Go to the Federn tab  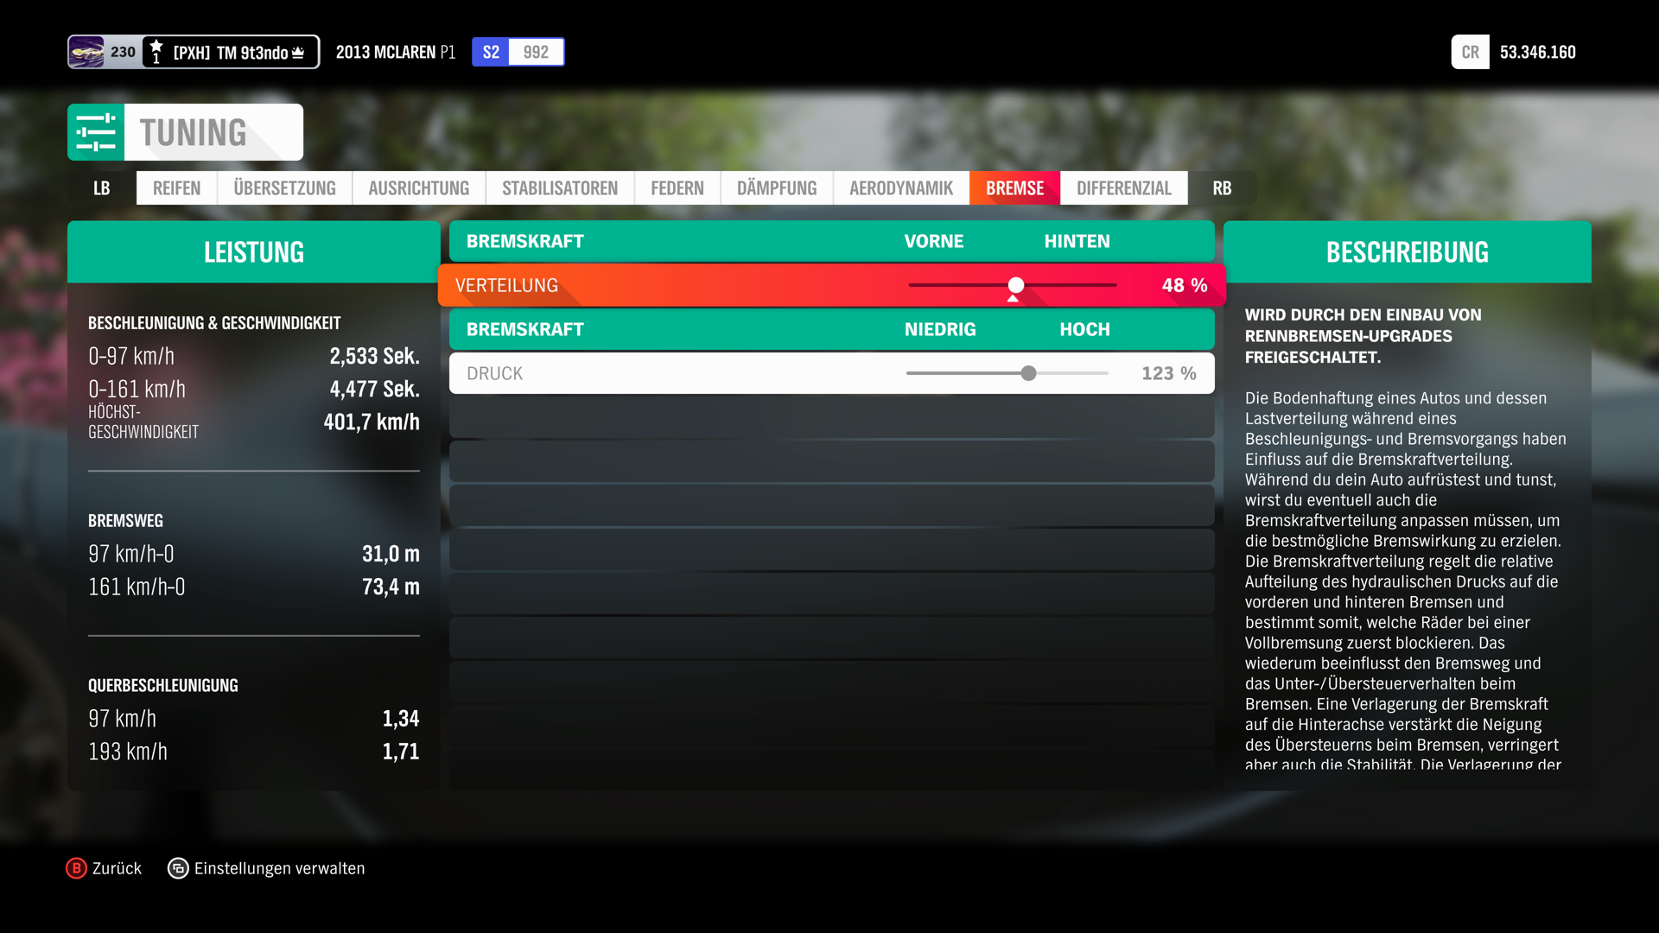(677, 187)
